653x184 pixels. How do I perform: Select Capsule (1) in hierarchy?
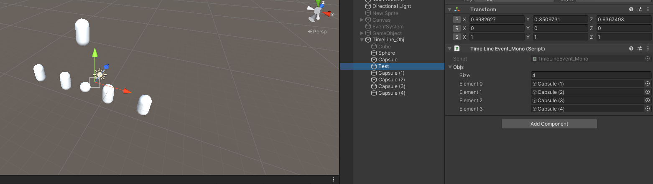click(x=391, y=73)
